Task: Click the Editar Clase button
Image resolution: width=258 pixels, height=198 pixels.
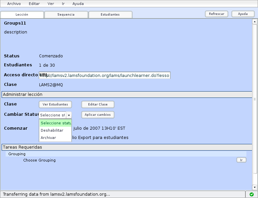Action: [98, 104]
